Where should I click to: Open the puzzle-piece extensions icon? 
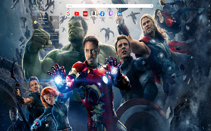[209, 21]
